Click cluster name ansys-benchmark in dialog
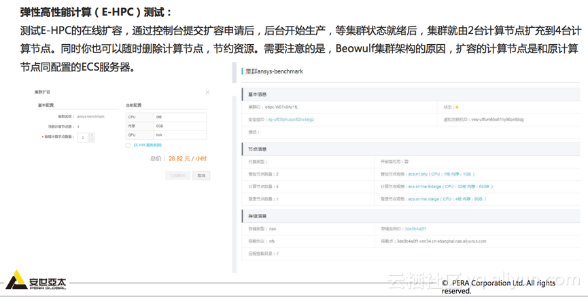 [x=91, y=117]
